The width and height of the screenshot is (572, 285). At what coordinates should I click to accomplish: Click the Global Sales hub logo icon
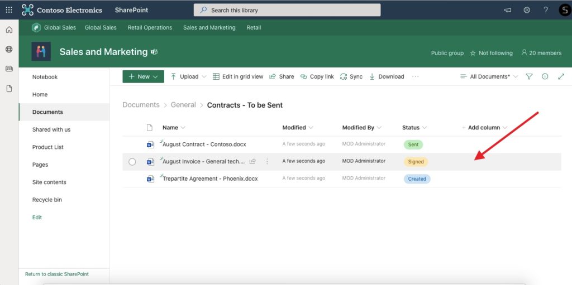(x=36, y=27)
